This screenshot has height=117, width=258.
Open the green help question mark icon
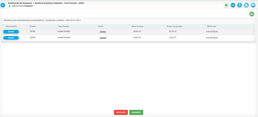pos(226,5)
